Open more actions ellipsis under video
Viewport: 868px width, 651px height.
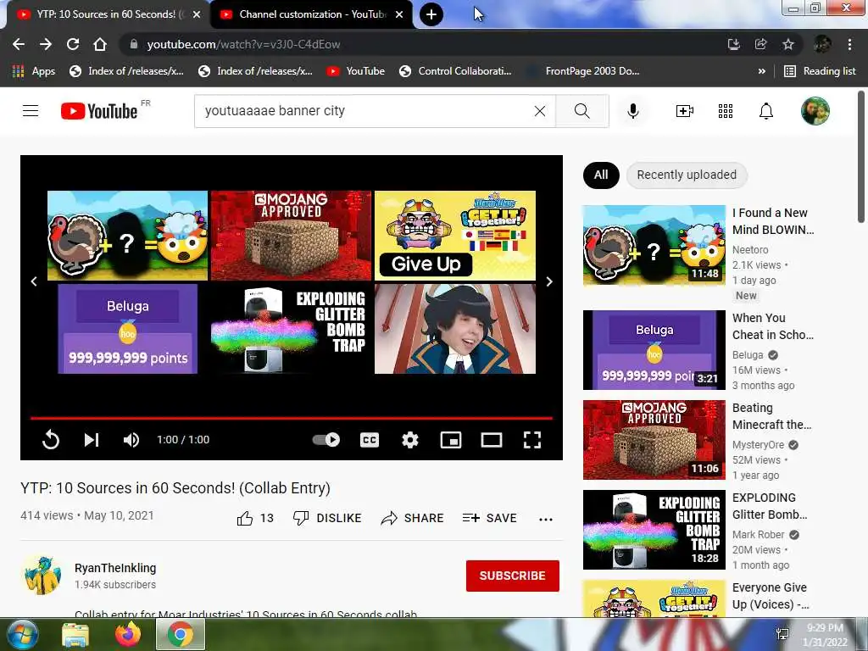(545, 519)
